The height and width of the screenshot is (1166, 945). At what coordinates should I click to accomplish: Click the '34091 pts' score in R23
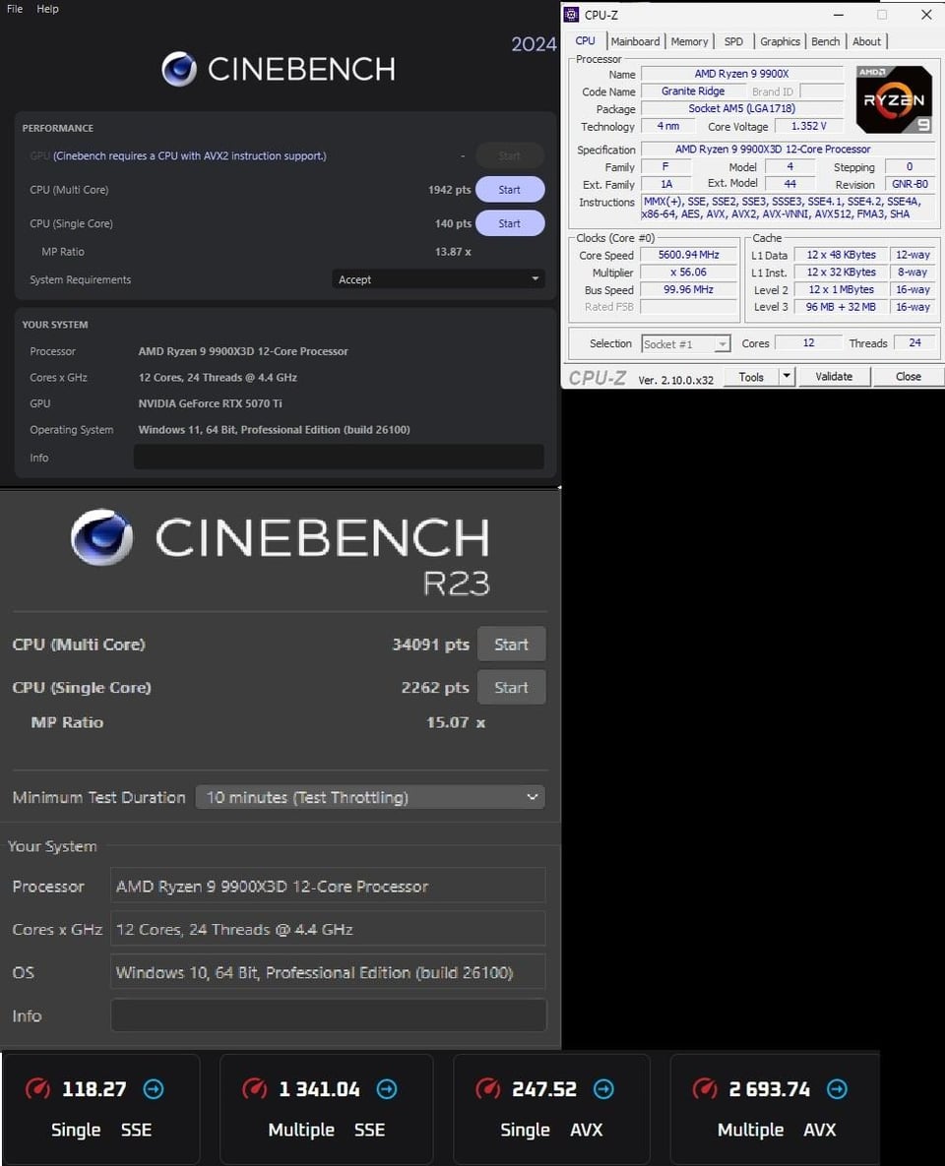[431, 644]
